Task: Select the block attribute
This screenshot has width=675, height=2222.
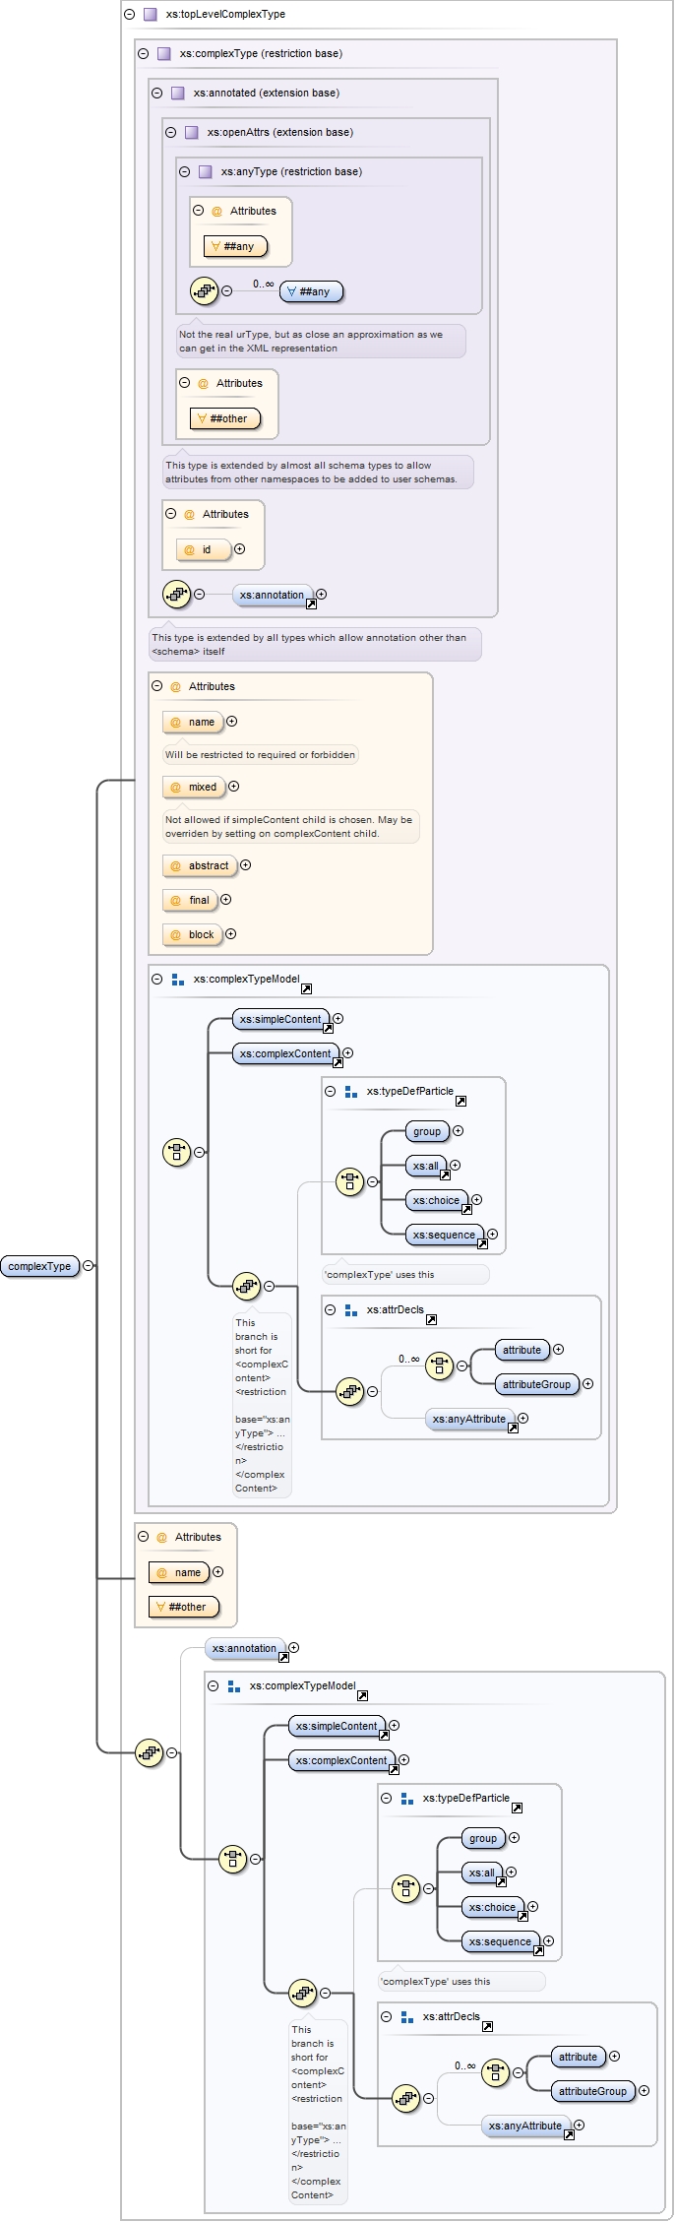Action: (192, 934)
